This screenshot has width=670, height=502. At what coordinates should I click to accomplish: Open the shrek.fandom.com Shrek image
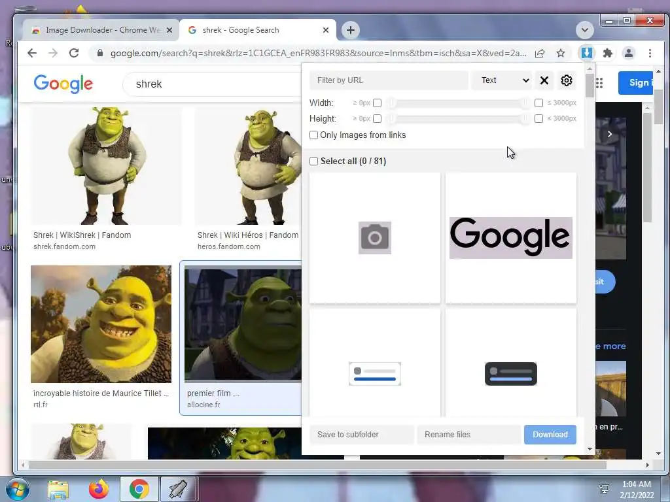point(106,165)
